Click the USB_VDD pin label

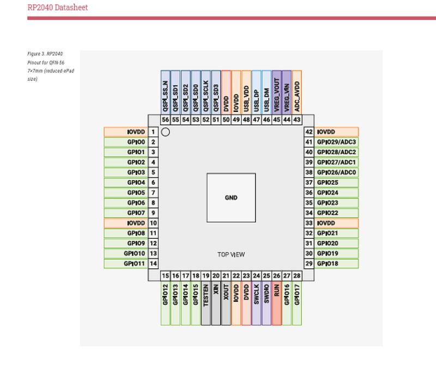pyautogui.click(x=246, y=92)
